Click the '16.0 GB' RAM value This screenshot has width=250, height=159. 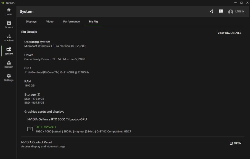click(29, 86)
